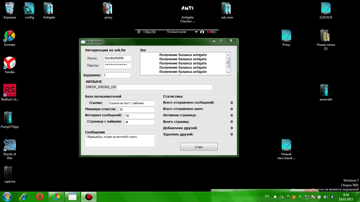Viewport: 360px width, 202px height.
Task: Select the Yandex browser shortcut
Action: pos(10,65)
